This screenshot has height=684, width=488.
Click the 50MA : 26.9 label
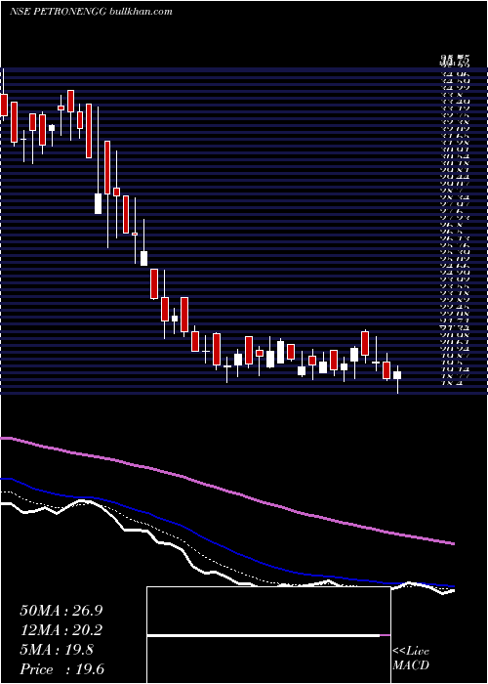(61, 611)
